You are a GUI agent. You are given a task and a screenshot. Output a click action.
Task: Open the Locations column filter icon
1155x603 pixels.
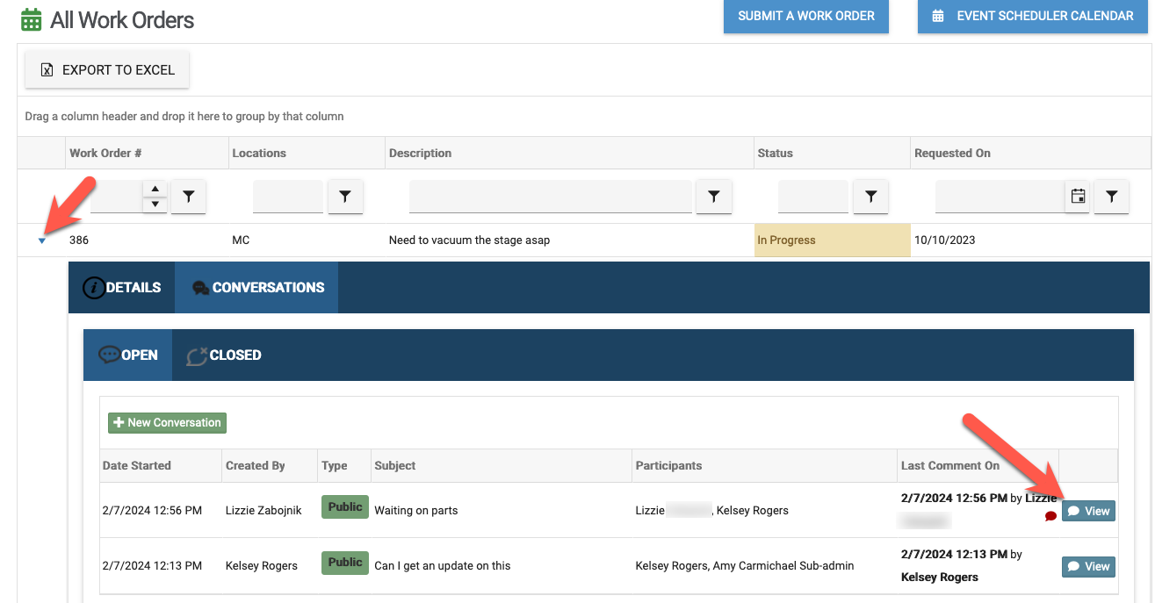point(345,197)
